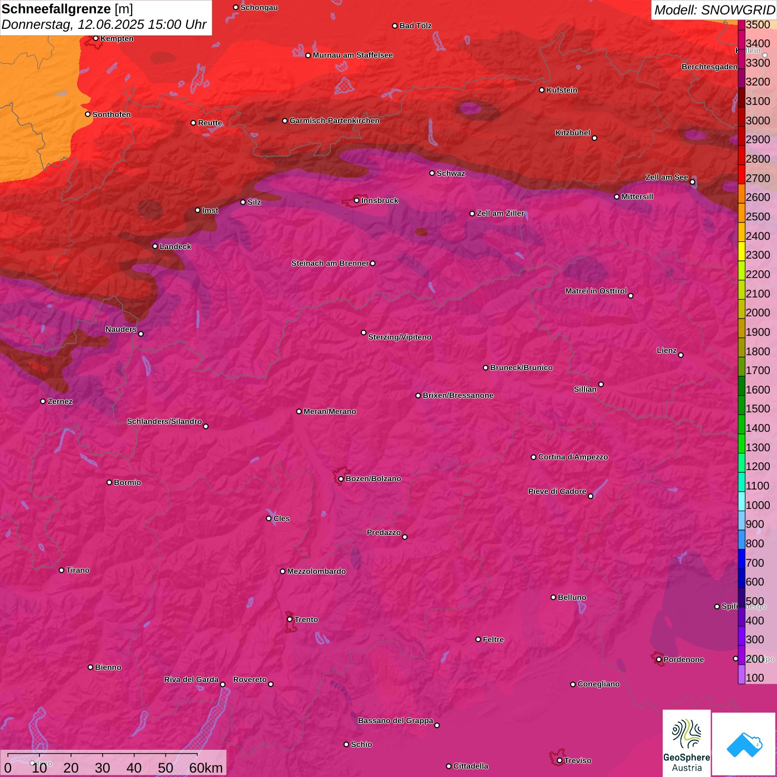This screenshot has height=777, width=777.
Task: Click the Berchtesgaden label
Action: pyautogui.click(x=710, y=67)
